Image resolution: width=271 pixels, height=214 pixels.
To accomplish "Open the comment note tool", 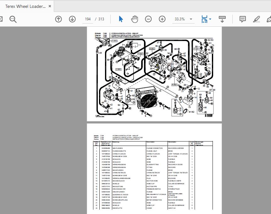I will [243, 19].
